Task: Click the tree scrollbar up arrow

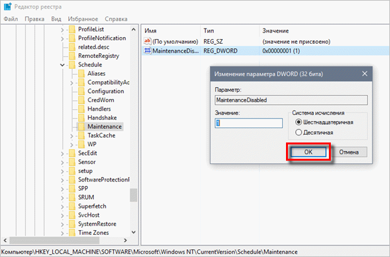Action: tap(133, 29)
